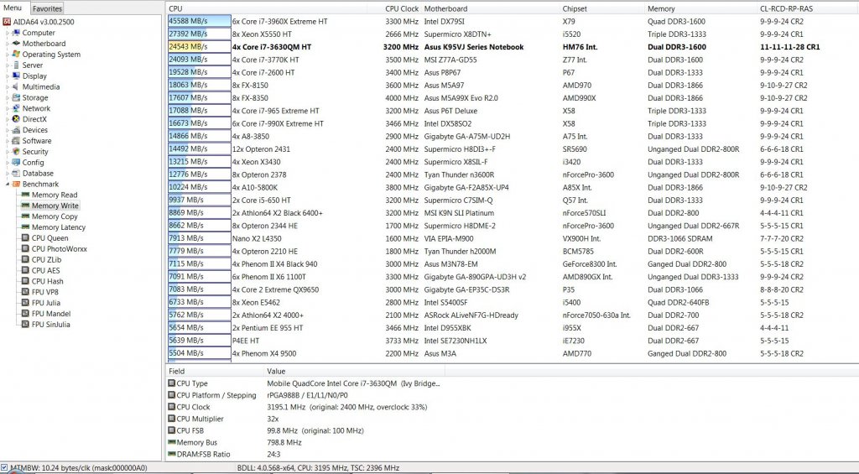Select the CPU Queen benchmark icon

[25, 238]
